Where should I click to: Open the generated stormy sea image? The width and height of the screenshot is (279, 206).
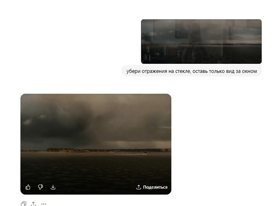click(96, 144)
